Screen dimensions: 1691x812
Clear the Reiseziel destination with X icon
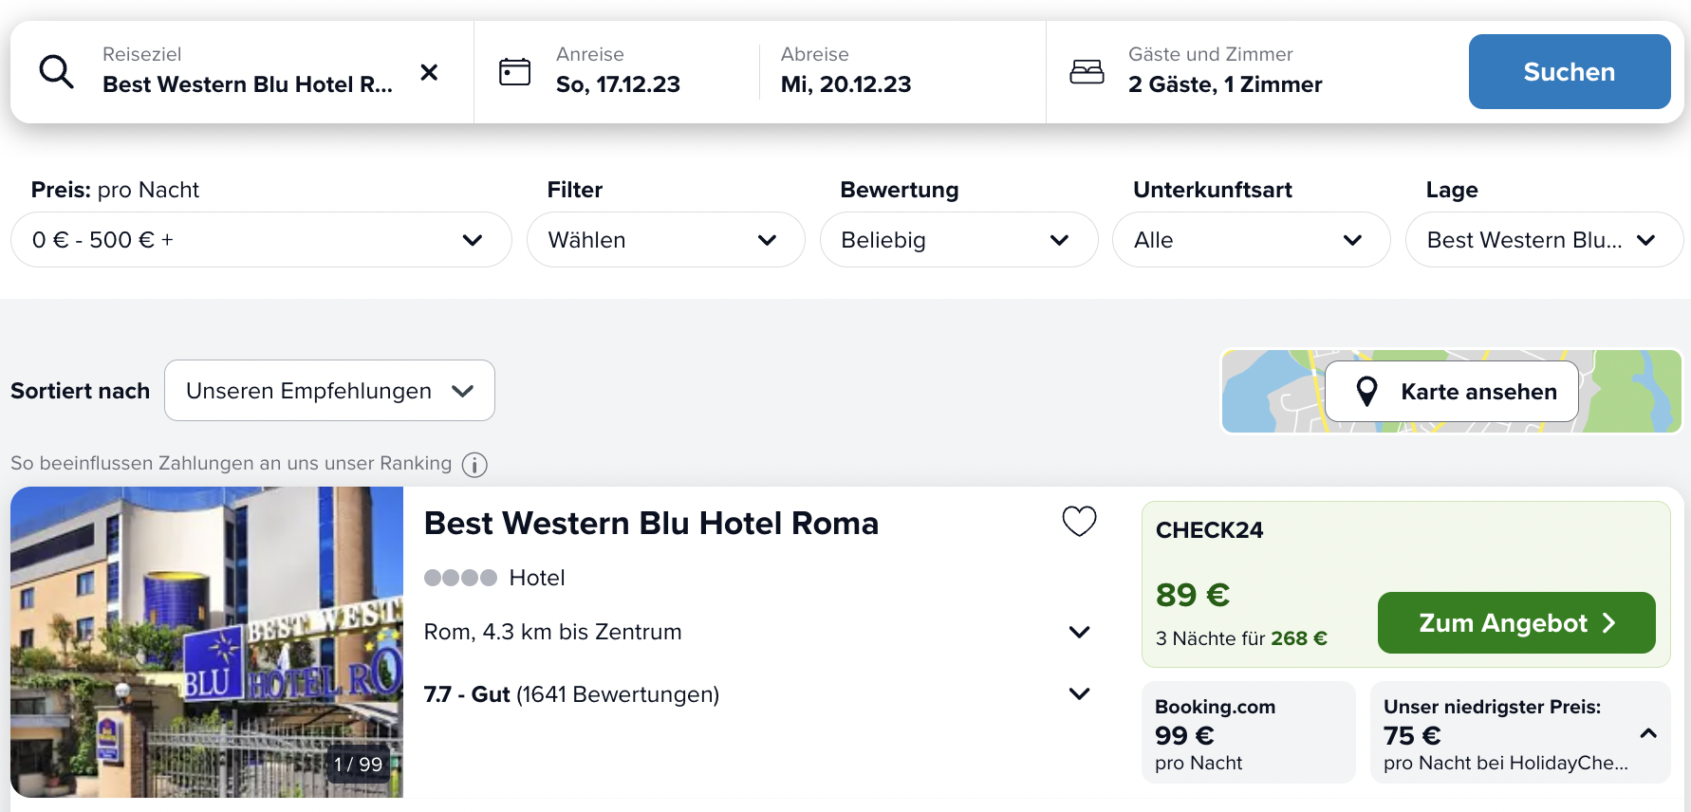coord(429,72)
